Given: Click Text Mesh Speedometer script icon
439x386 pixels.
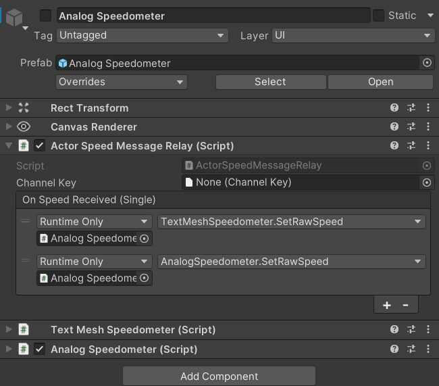Looking at the screenshot, I should pos(24,329).
